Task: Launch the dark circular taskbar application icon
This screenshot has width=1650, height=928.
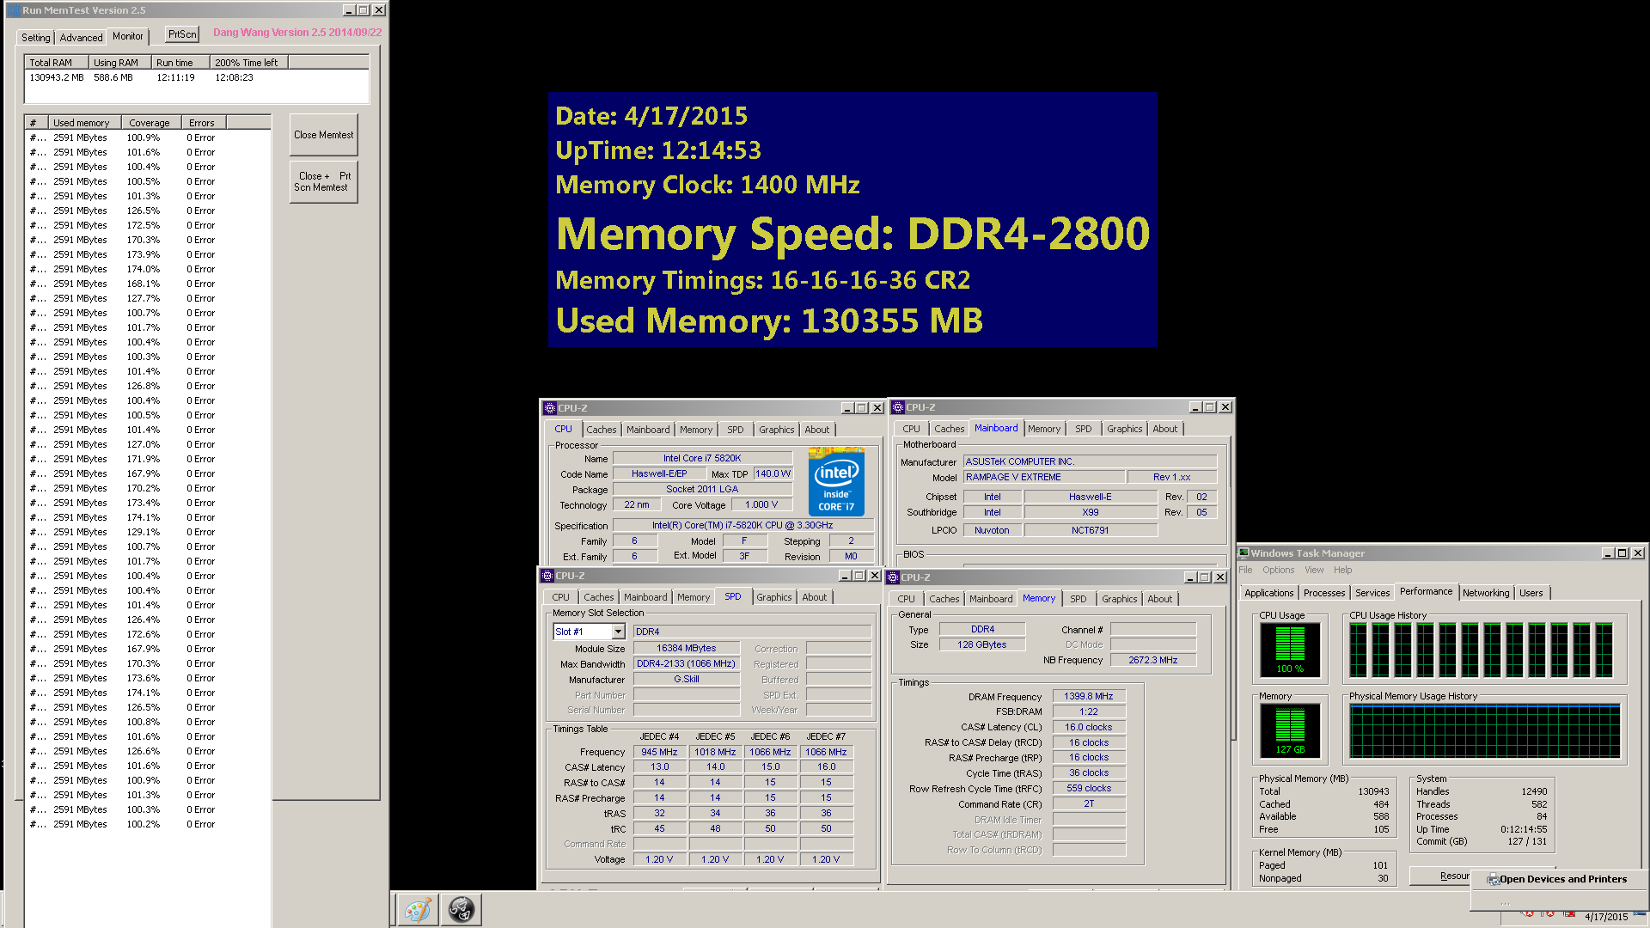Action: [x=461, y=908]
